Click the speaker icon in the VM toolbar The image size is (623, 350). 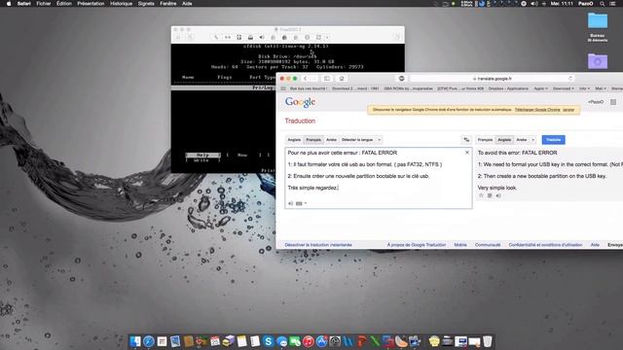point(262,37)
